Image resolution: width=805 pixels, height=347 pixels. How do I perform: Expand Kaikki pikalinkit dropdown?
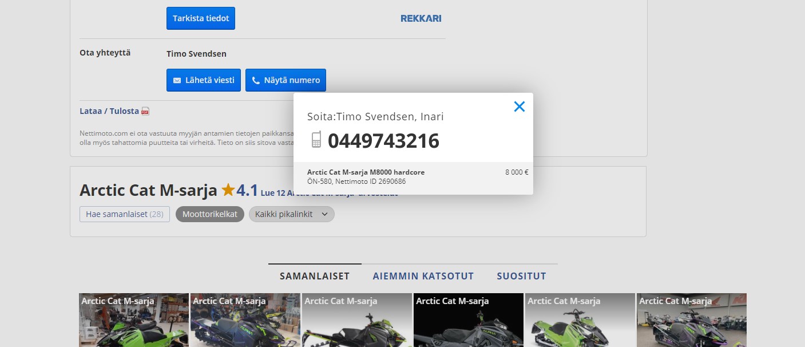click(292, 214)
